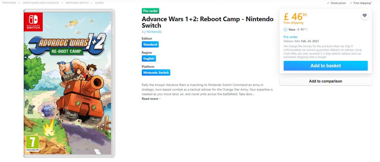Click the Read more chevron arrow
Image resolution: width=380 pixels, height=162 pixels.
tap(160, 99)
